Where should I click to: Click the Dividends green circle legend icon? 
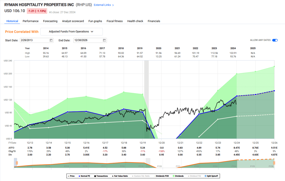[174, 176]
